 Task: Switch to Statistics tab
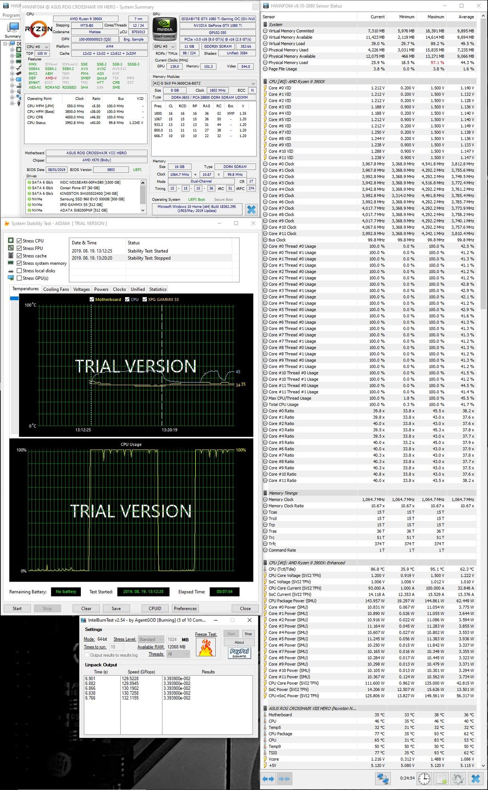(158, 289)
